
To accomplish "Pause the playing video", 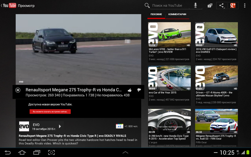I will click(x=18, y=90).
